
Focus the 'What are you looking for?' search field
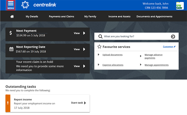(136, 36)
